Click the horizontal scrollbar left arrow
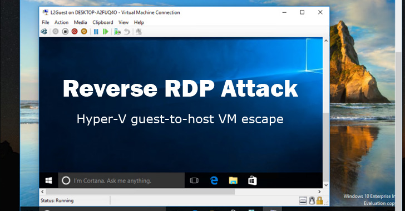This screenshot has height=211, width=405. click(42, 192)
